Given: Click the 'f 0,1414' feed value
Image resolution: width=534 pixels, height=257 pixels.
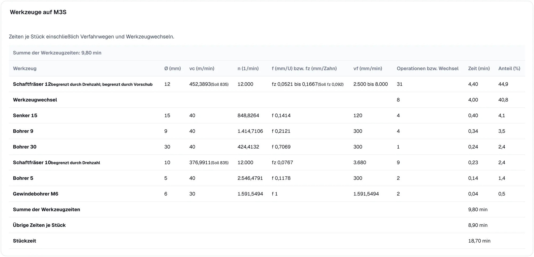Looking at the screenshot, I should pyautogui.click(x=281, y=115).
